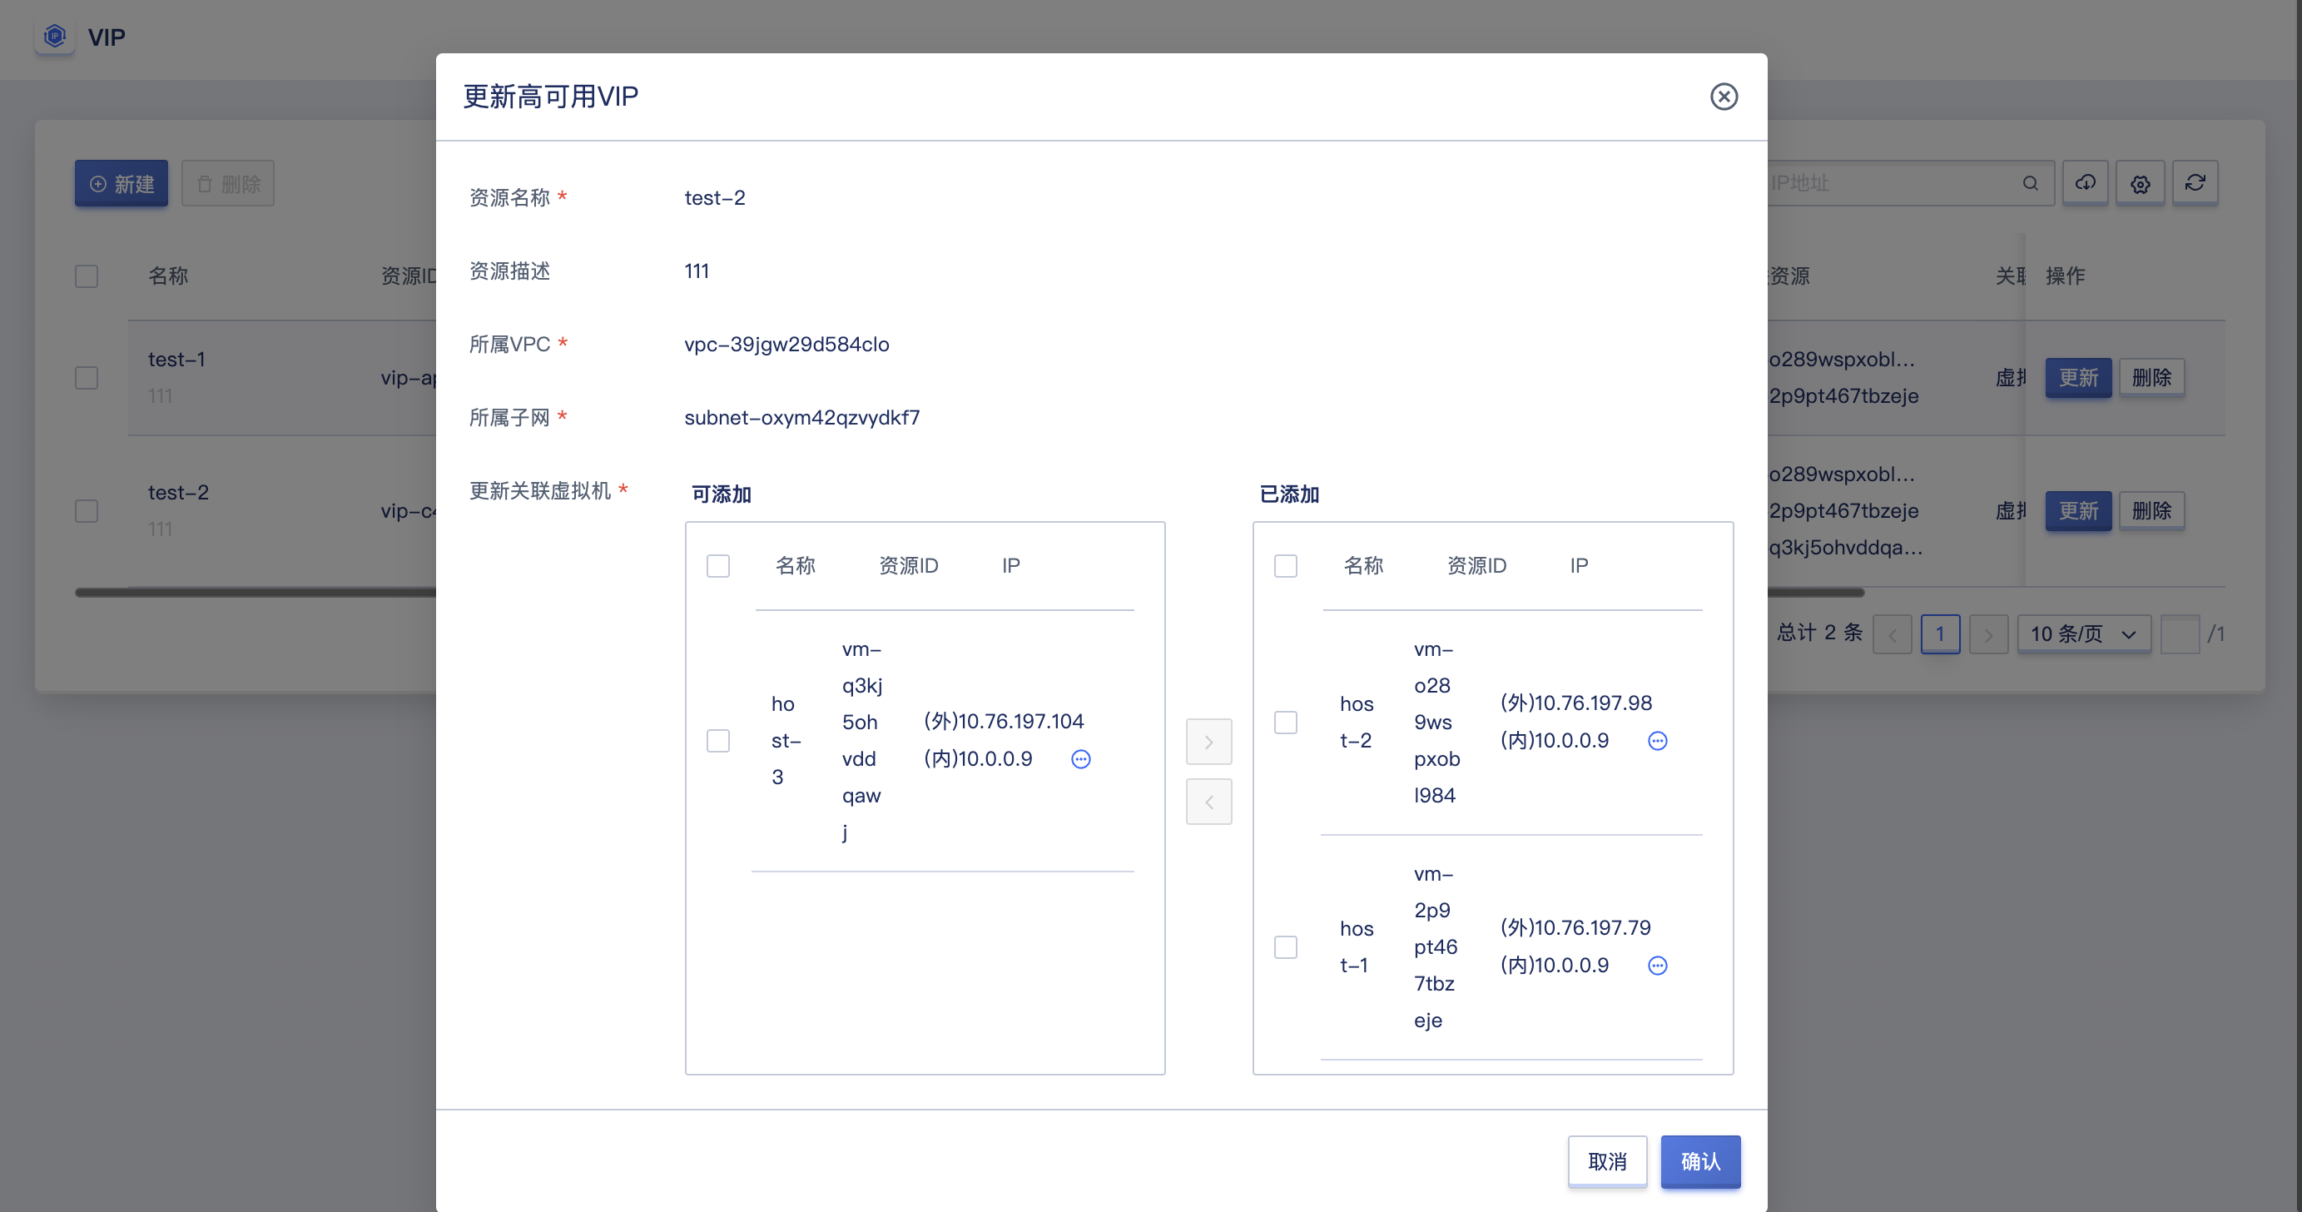Screen dimensions: 2302x1212
Task: Click page number 1 in the pagination bar
Action: click(1940, 633)
